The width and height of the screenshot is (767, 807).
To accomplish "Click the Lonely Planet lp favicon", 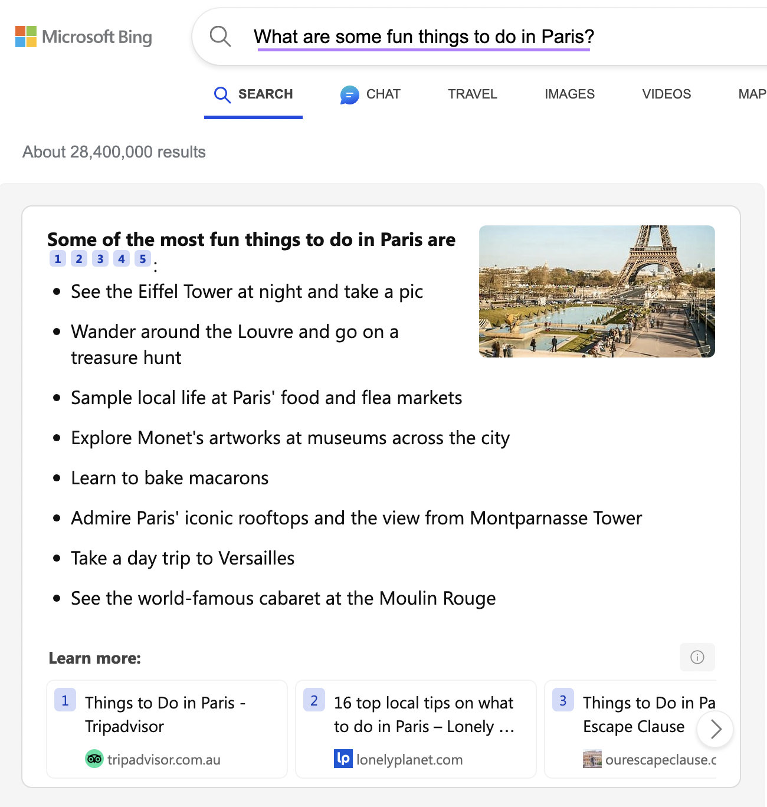I will pyautogui.click(x=343, y=759).
